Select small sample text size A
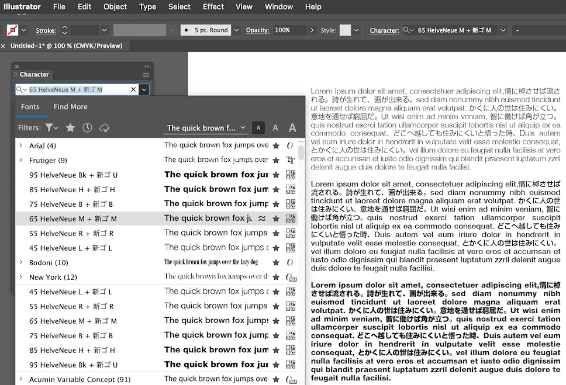This screenshot has height=385, width=566. coord(258,128)
